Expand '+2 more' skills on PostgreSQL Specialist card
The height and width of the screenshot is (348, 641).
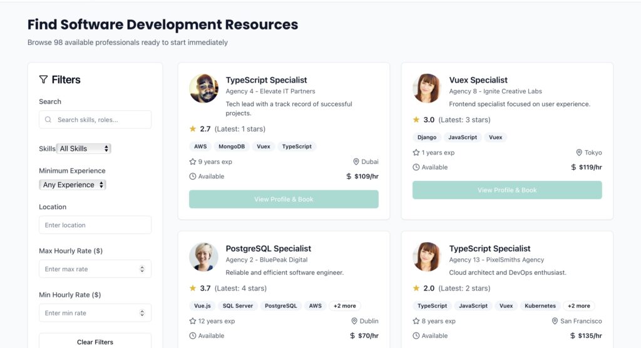point(345,306)
